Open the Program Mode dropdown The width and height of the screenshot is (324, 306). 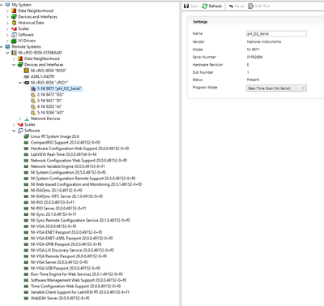[276, 88]
